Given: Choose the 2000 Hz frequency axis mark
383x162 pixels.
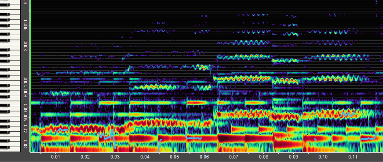Looking at the screenshot, I should click(26, 46).
